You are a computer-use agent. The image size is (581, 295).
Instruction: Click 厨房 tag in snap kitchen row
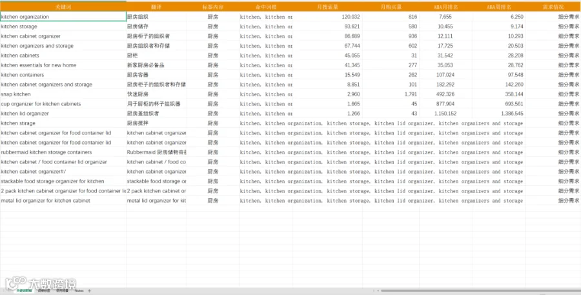pyautogui.click(x=212, y=94)
